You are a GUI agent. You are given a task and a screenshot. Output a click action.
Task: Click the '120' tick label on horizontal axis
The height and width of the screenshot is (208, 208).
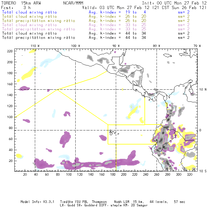tap(80, 175)
